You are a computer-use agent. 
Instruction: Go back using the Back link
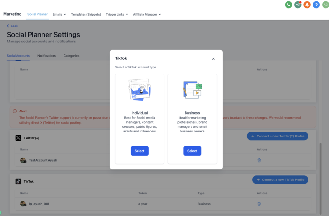click(12, 26)
